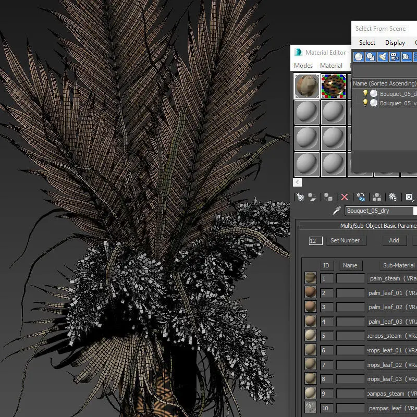Click the Make Material Copy icon

click(361, 197)
